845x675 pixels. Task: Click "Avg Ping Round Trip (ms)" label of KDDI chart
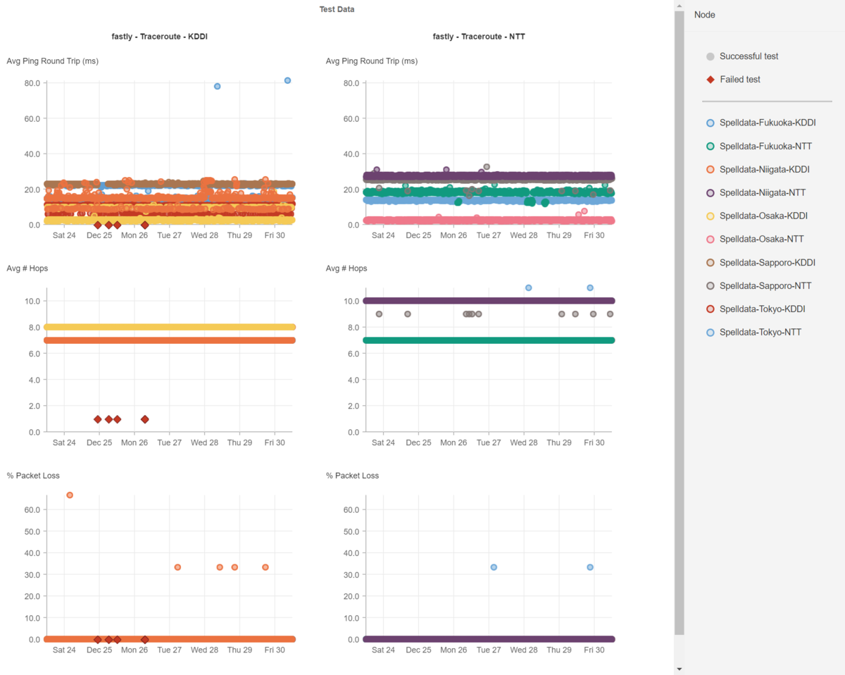(53, 61)
